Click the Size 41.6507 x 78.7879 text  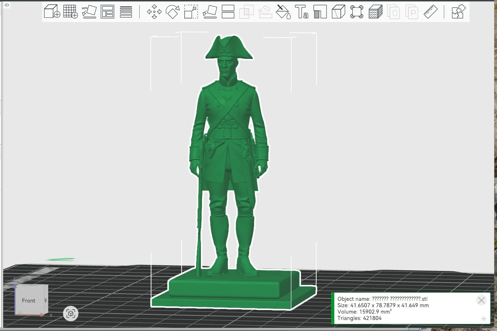[383, 305]
